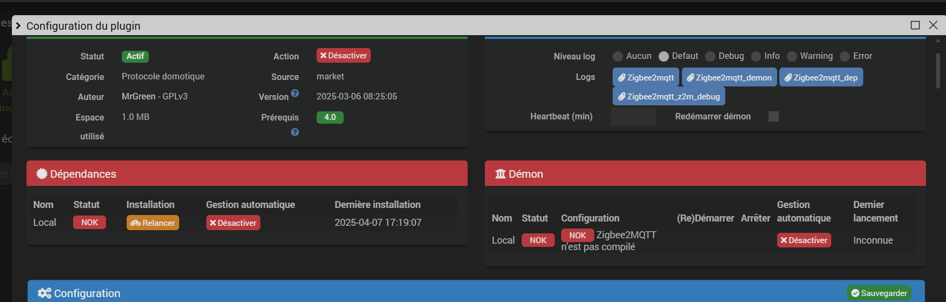Click the dialog vertical scrollbar
The width and height of the screenshot is (946, 302).
pos(938,70)
